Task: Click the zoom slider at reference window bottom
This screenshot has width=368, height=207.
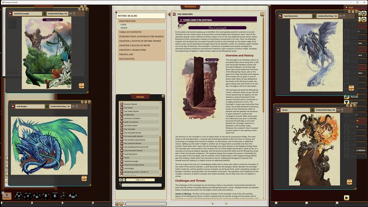Action: [146, 204]
